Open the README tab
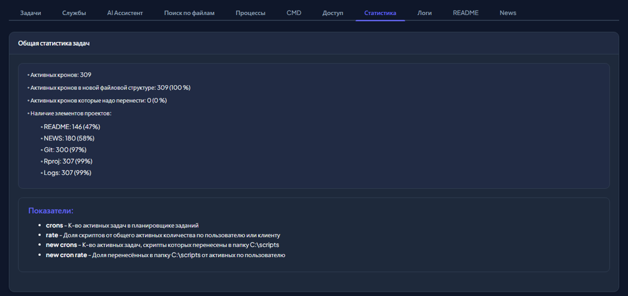Screen dimensions: 628x296 465,13
